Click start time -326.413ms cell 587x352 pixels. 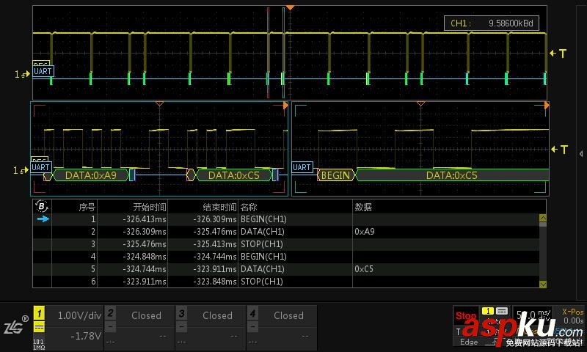(145, 219)
